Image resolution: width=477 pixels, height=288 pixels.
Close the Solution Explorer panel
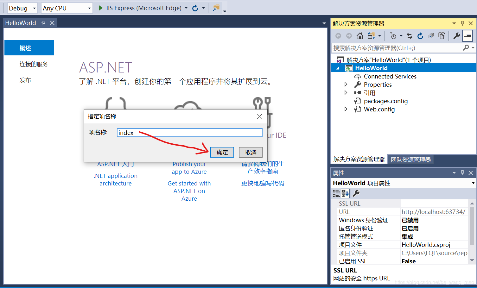(471, 23)
